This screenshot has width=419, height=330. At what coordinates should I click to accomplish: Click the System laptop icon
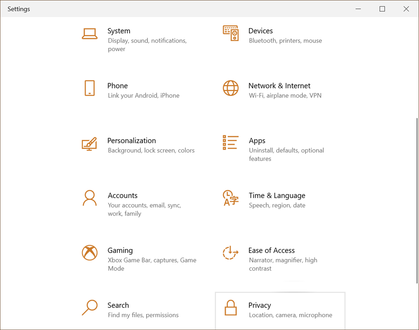pos(89,34)
